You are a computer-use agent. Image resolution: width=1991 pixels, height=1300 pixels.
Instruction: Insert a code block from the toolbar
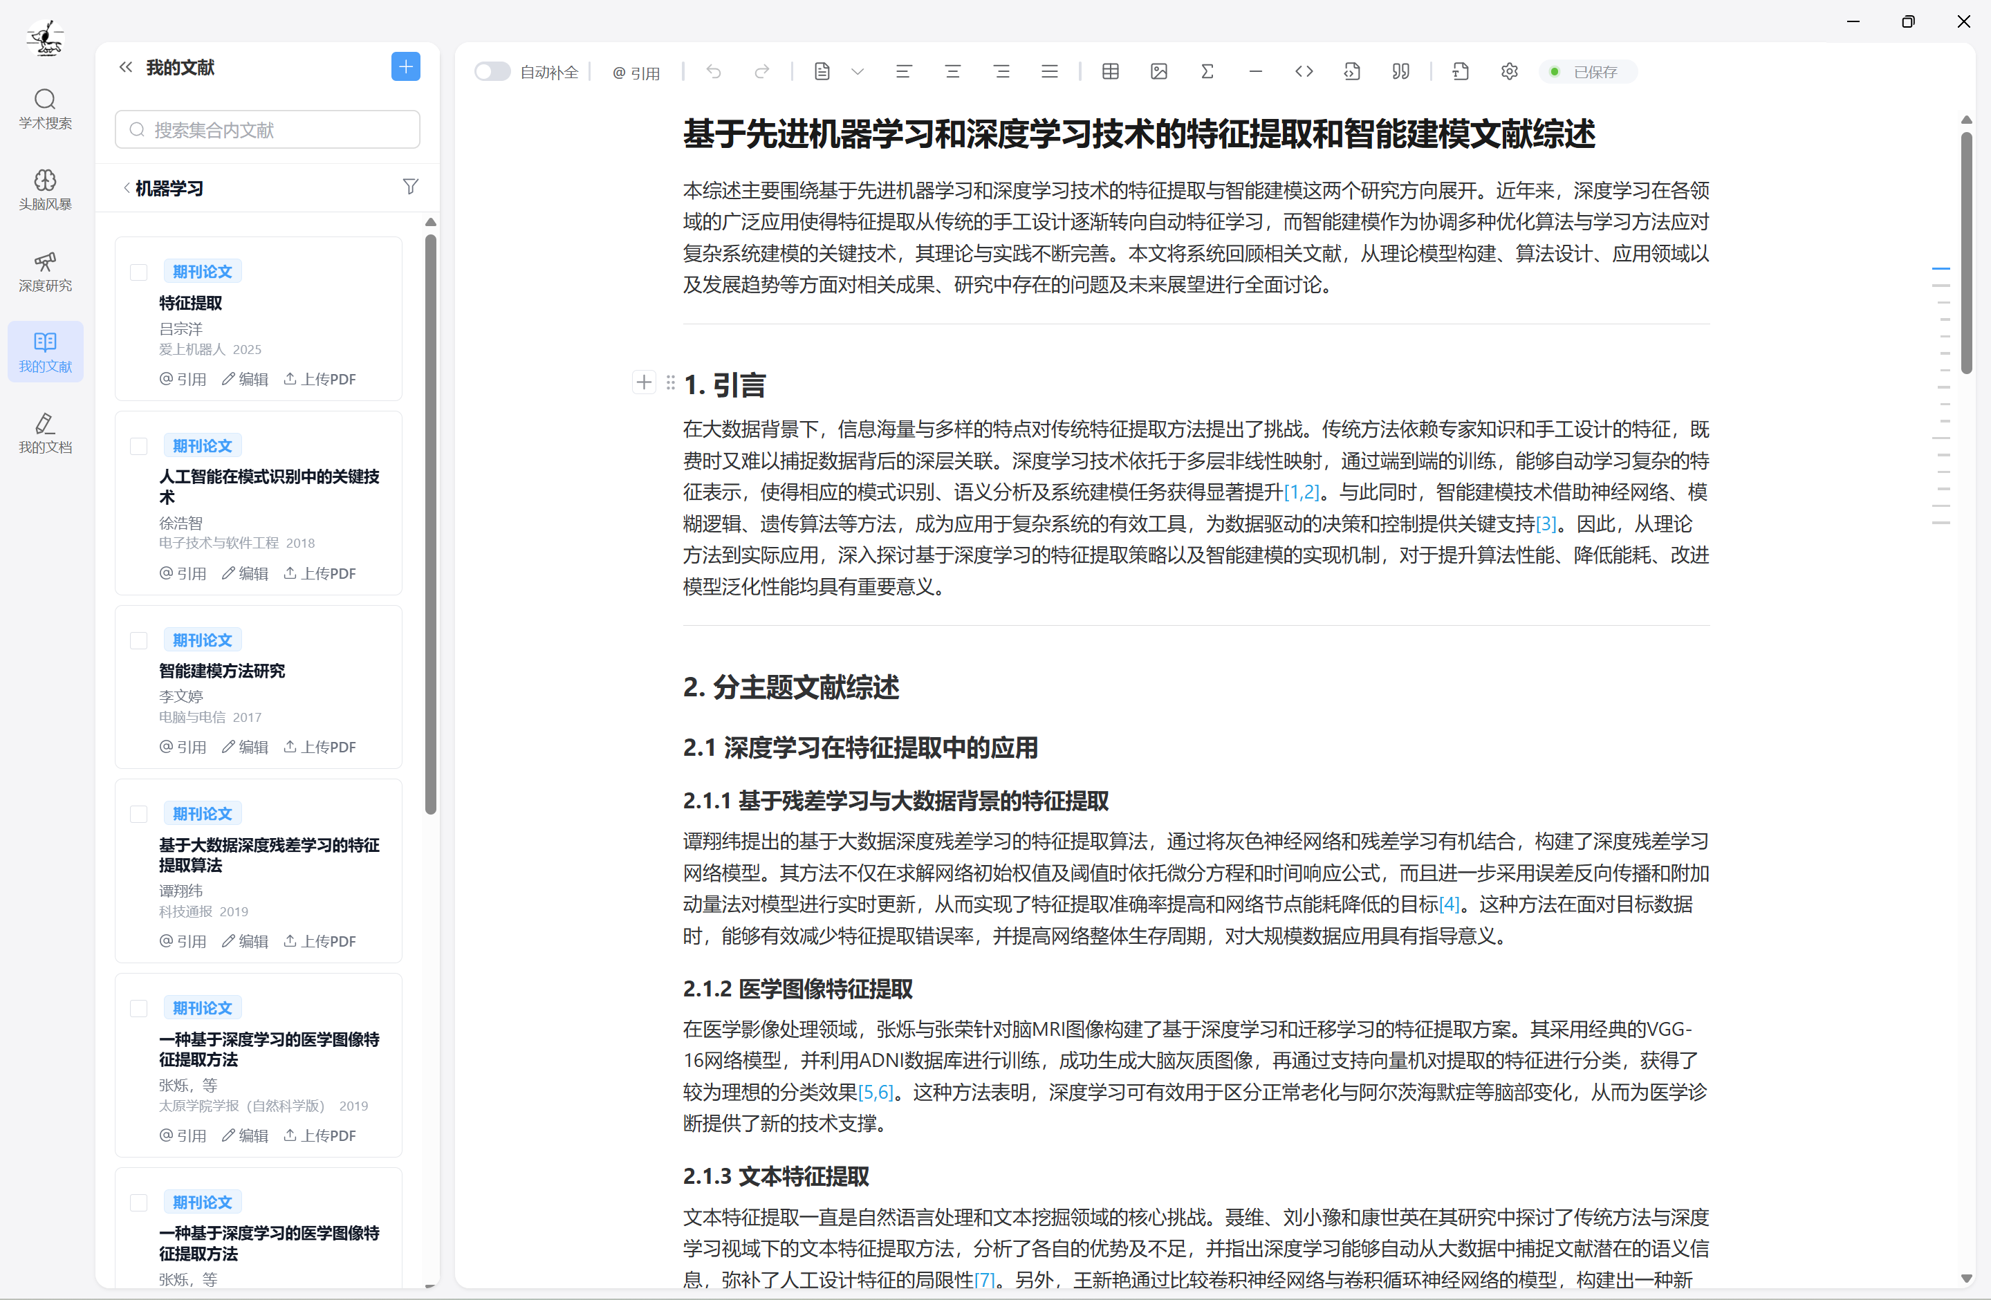pos(1304,72)
